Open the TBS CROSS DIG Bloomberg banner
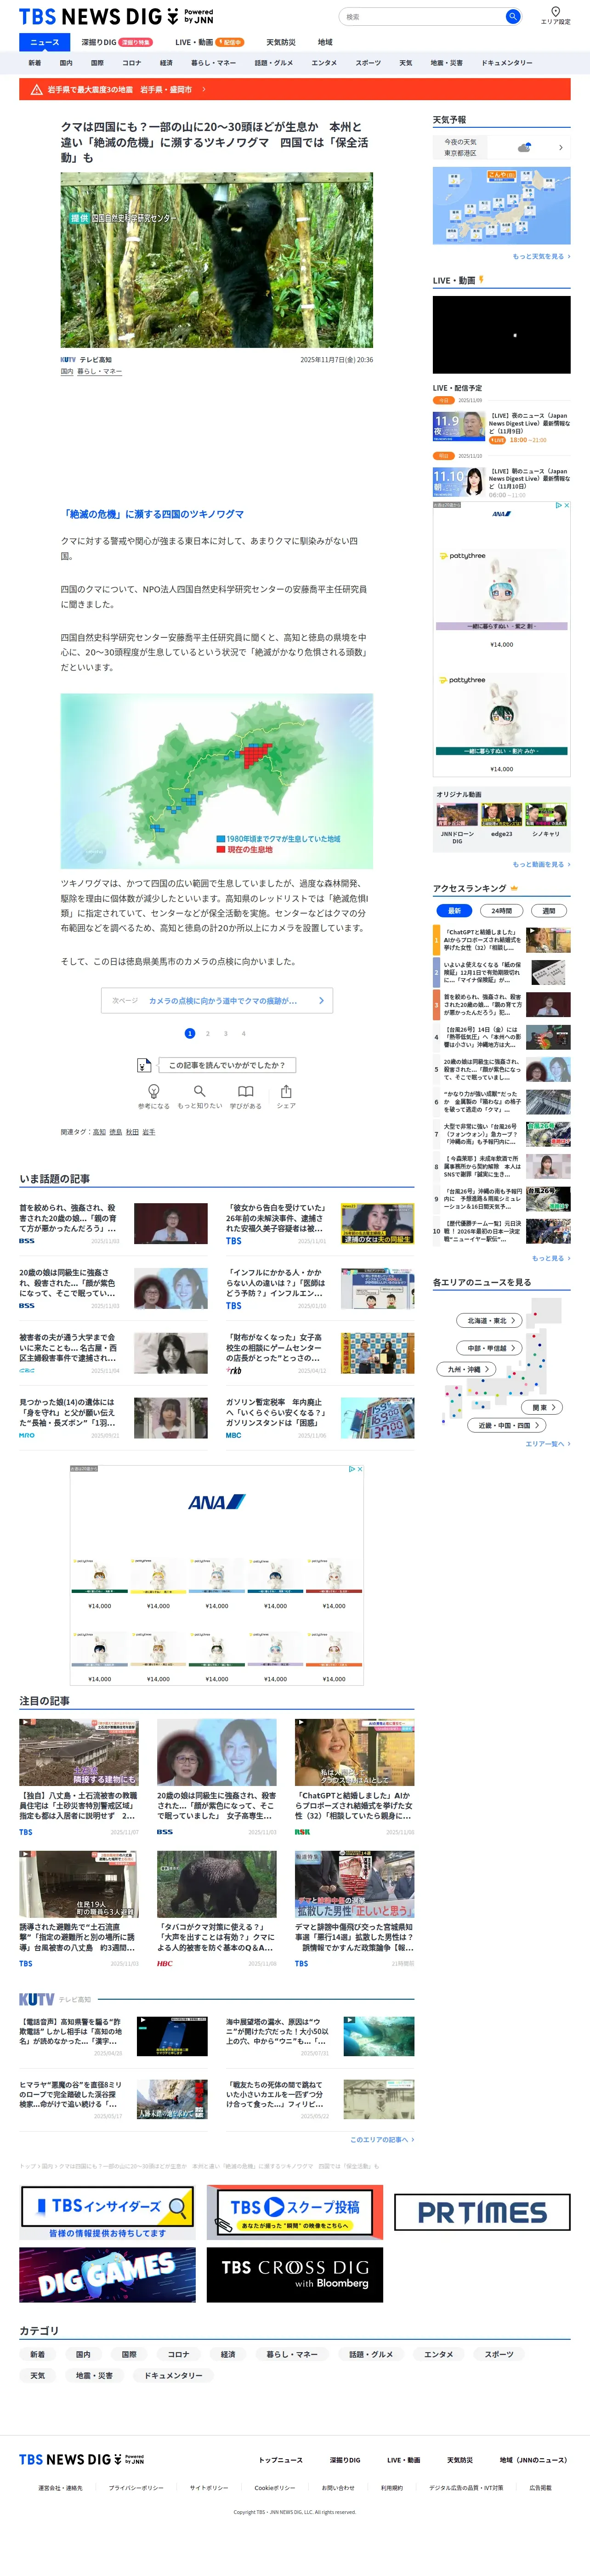Image resolution: width=590 pixels, height=2576 pixels. (295, 2275)
